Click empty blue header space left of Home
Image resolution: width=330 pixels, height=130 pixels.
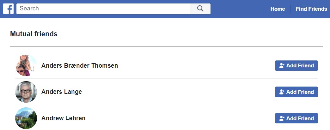click(x=238, y=9)
